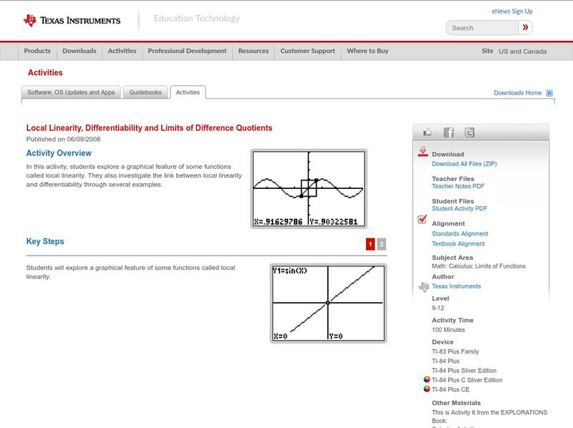Go to the Downloads Home link
The width and height of the screenshot is (573, 428).
point(517,93)
